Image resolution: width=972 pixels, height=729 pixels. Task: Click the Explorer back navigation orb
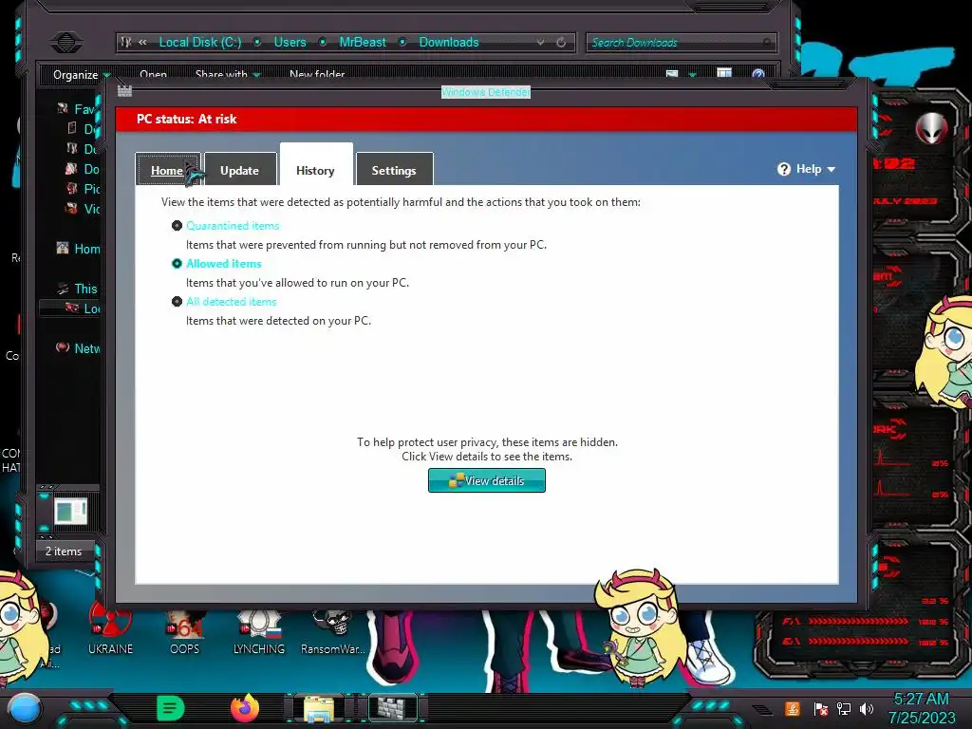coord(66,42)
